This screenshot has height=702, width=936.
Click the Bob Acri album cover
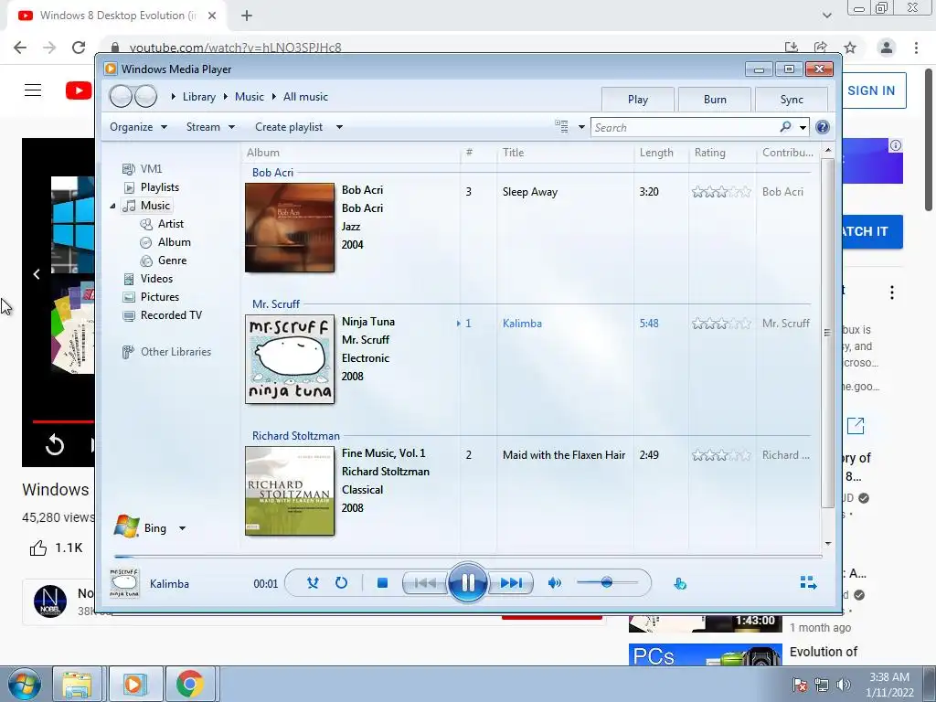pyautogui.click(x=290, y=228)
